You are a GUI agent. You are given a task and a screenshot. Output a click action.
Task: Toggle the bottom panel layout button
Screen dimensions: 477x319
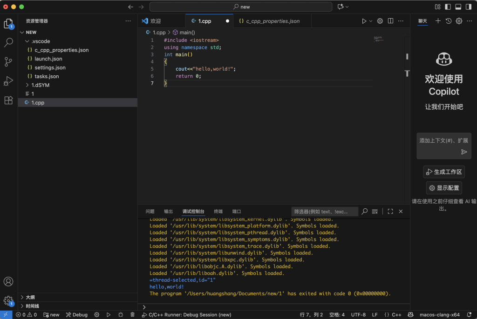pos(458,7)
